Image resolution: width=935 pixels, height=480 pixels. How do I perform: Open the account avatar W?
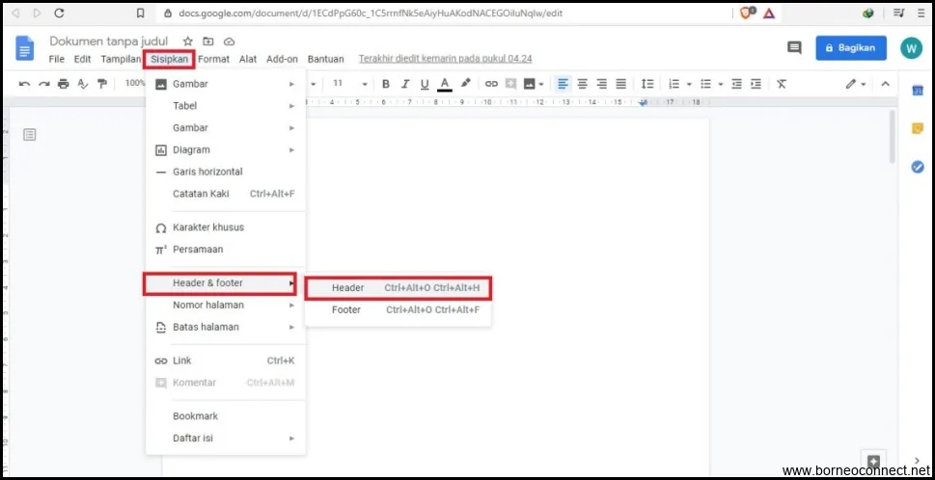click(x=911, y=48)
